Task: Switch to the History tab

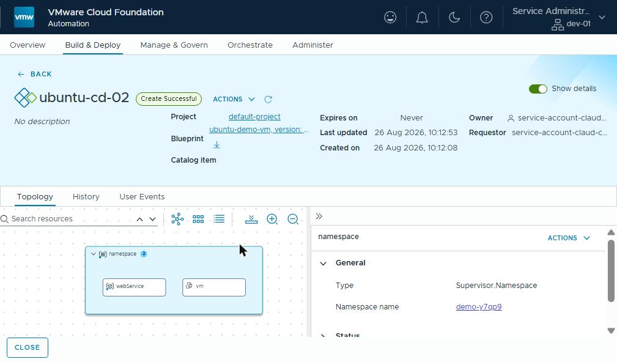Action: point(86,196)
